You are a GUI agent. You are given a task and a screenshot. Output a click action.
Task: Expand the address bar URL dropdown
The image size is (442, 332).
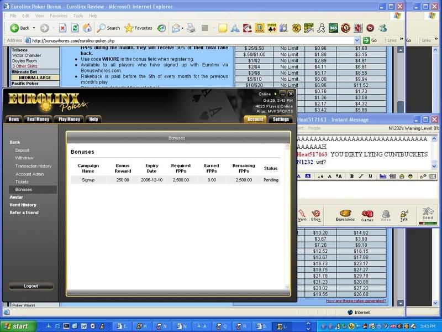[357, 40]
